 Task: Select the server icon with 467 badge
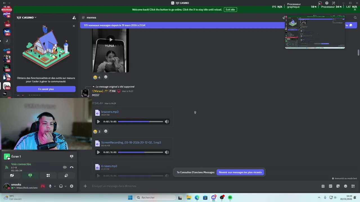pyautogui.click(x=7, y=24)
